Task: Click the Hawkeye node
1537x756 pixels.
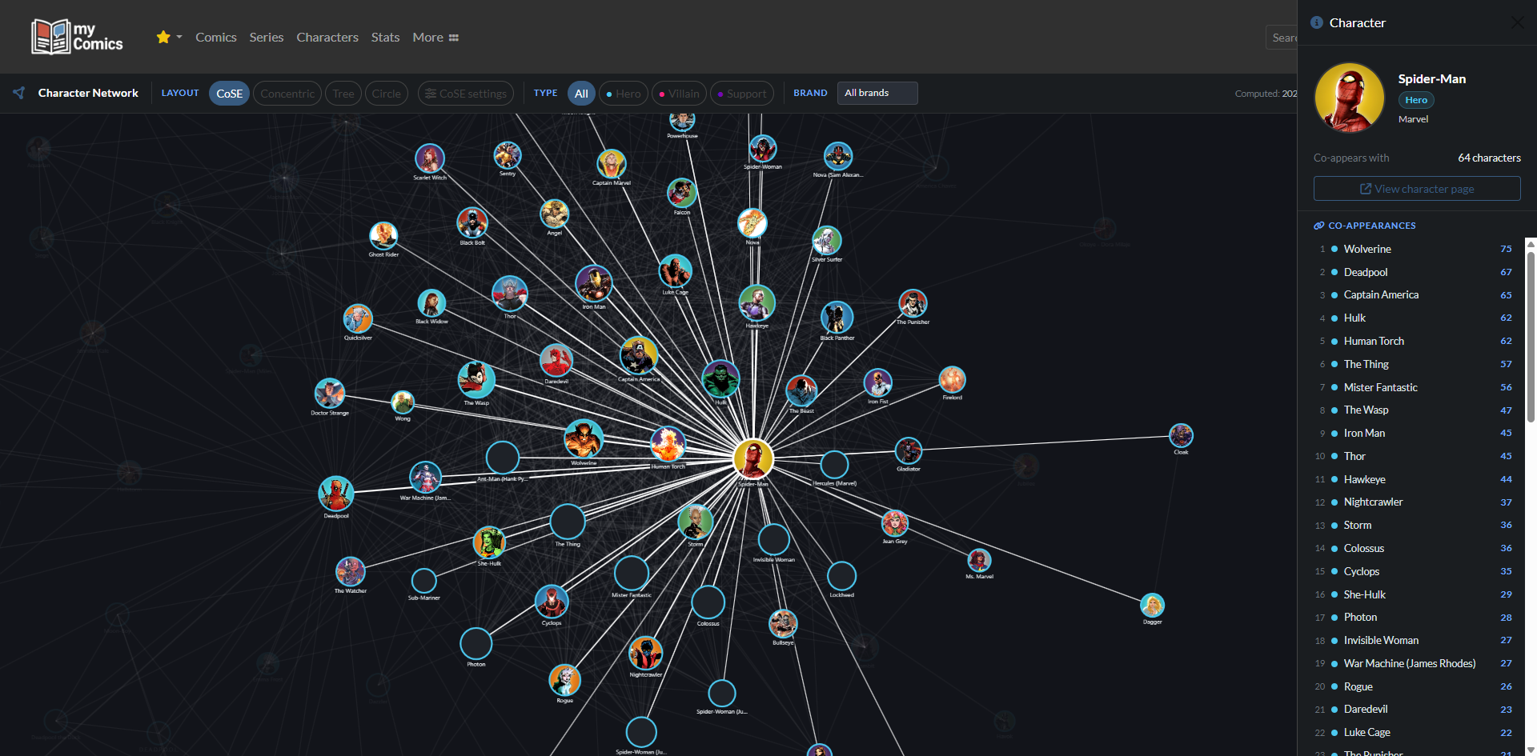Action: click(x=756, y=303)
